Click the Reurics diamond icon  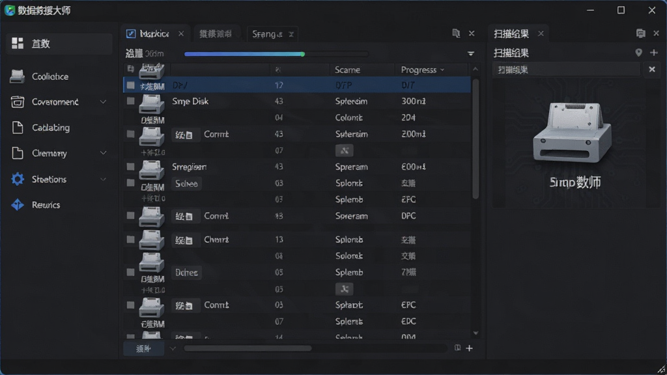[x=18, y=204]
